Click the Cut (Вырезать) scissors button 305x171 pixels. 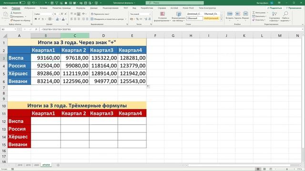pyautogui.click(x=16, y=13)
